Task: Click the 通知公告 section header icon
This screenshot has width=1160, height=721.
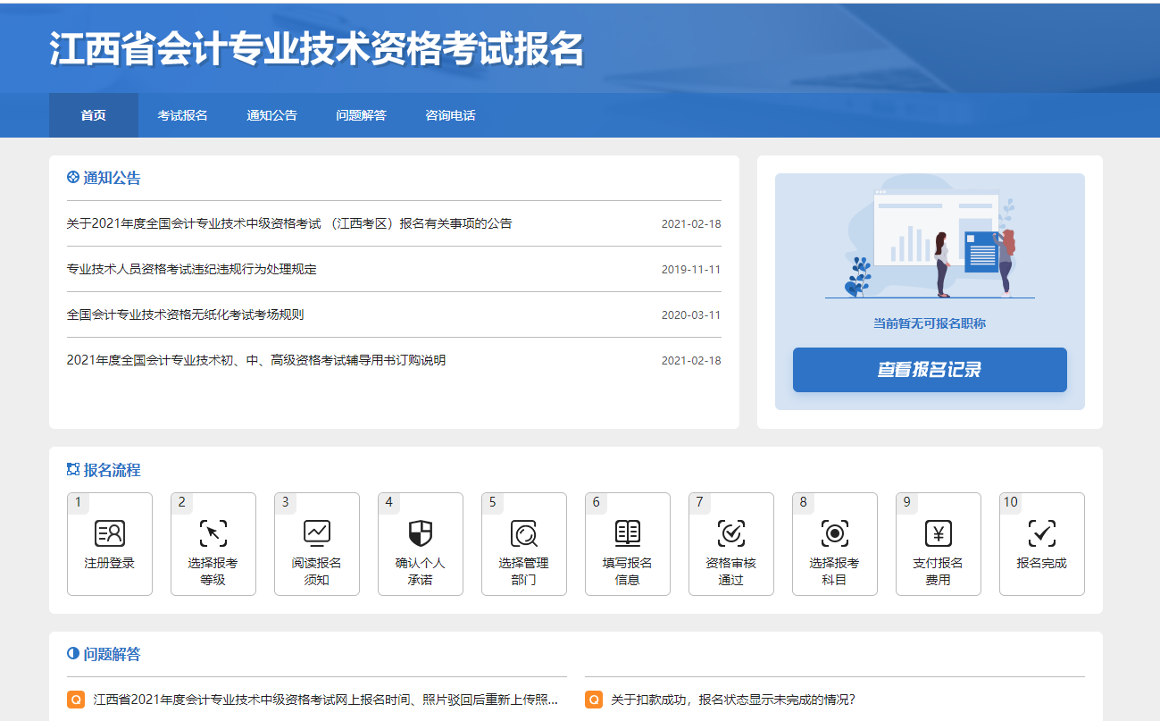Action: pyautogui.click(x=71, y=176)
